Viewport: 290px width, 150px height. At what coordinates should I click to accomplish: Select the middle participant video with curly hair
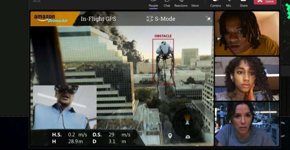(247, 79)
